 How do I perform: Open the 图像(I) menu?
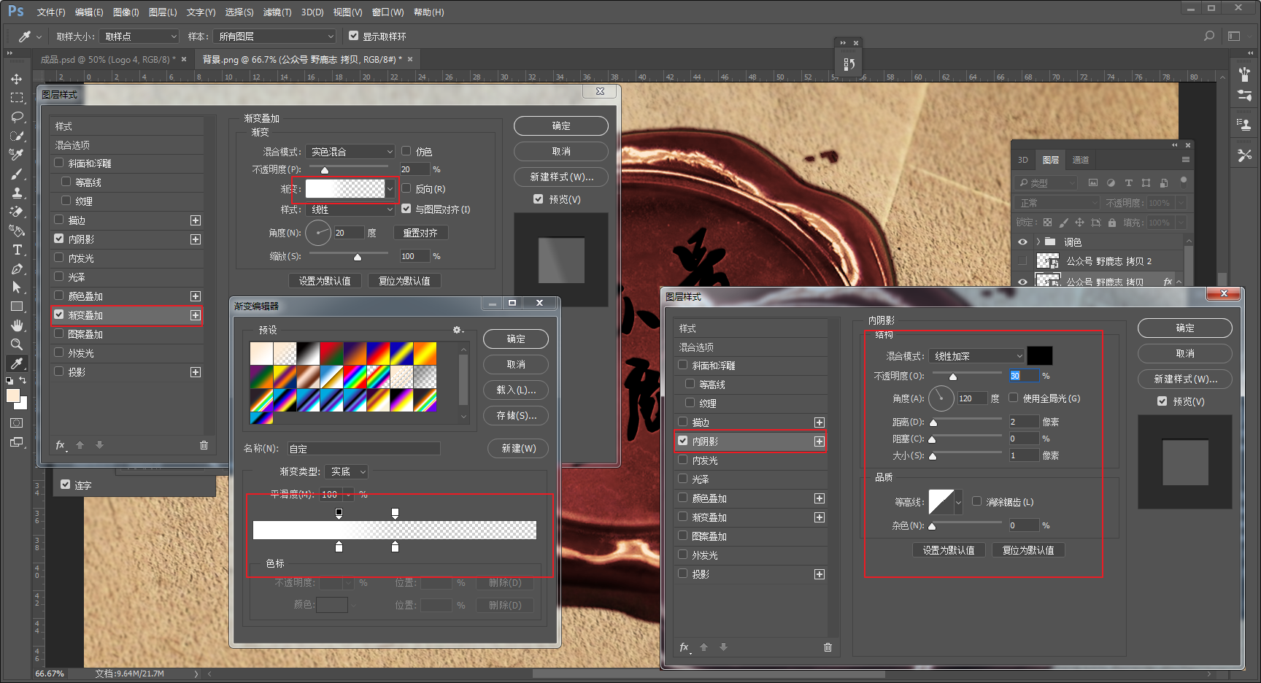tap(126, 12)
